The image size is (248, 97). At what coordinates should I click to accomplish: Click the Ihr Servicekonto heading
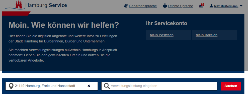(x=167, y=23)
